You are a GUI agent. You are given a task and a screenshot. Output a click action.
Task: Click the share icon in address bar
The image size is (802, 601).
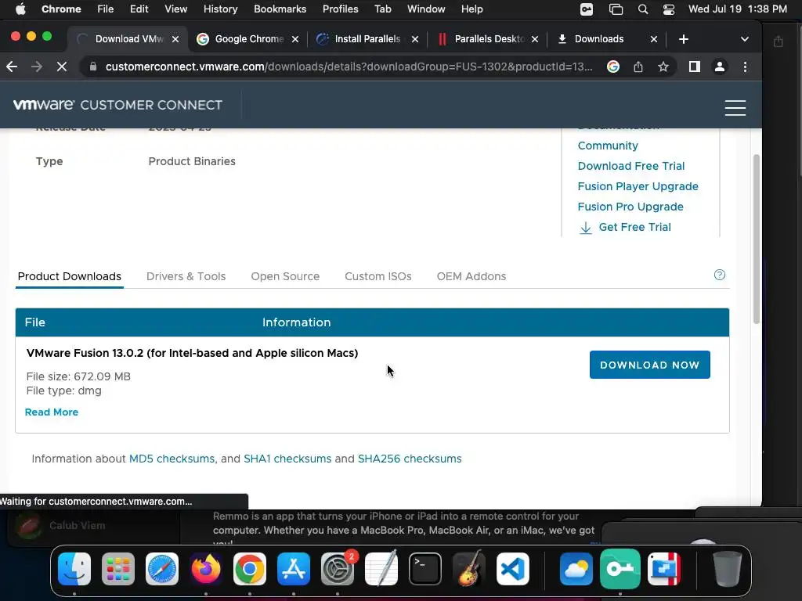(638, 67)
